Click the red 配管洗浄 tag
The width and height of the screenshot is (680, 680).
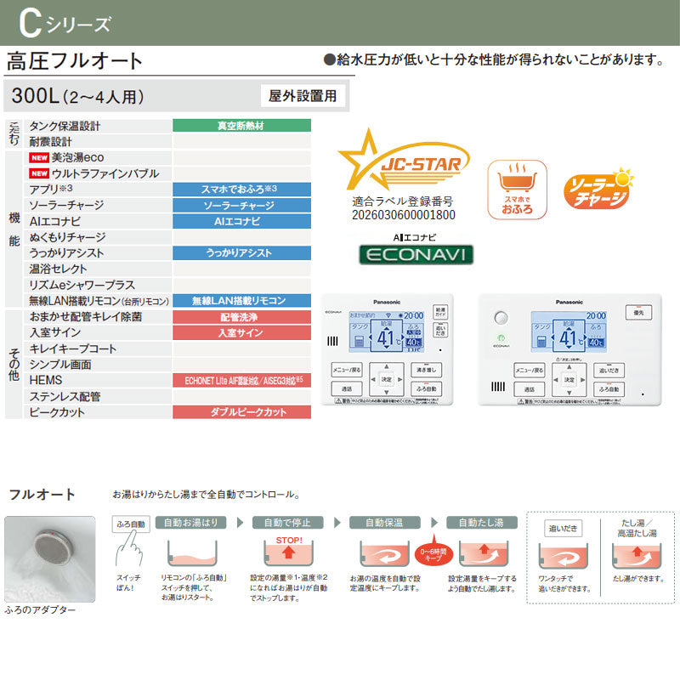241,316
